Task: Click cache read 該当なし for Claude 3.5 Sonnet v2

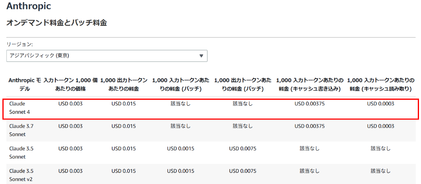Action: pyautogui.click(x=381, y=170)
